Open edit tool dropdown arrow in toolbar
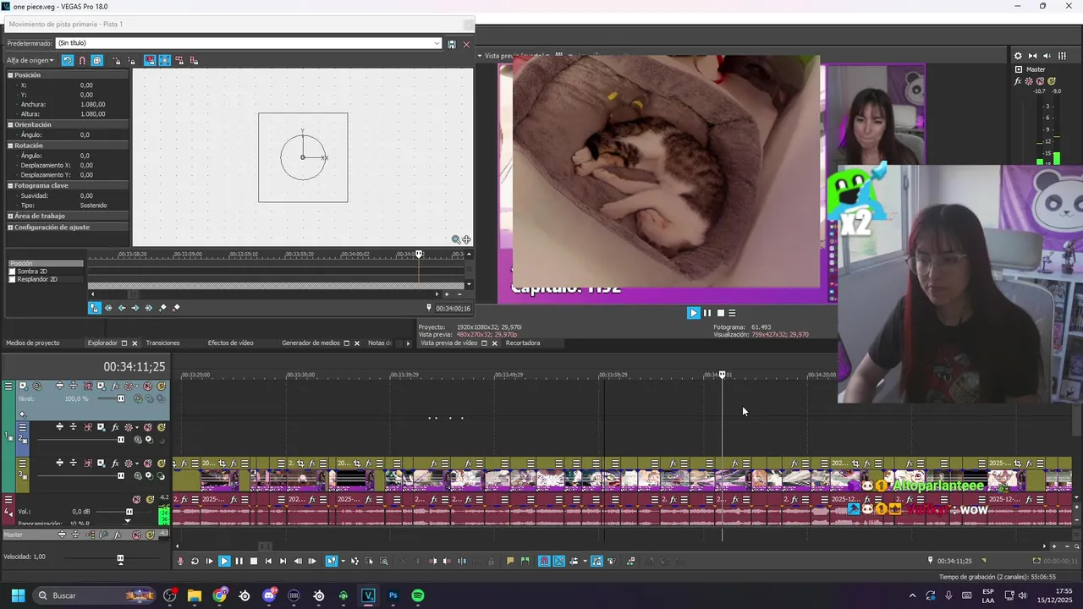 (x=343, y=561)
